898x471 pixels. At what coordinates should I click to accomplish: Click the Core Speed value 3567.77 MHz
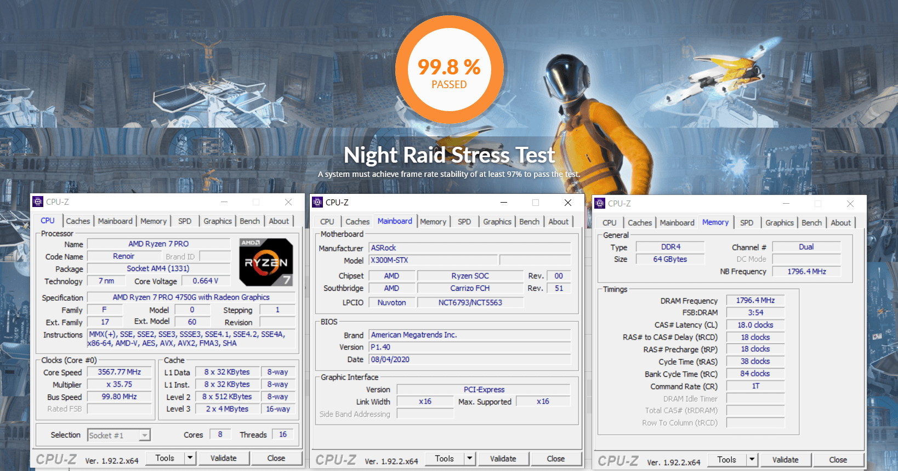coord(120,372)
